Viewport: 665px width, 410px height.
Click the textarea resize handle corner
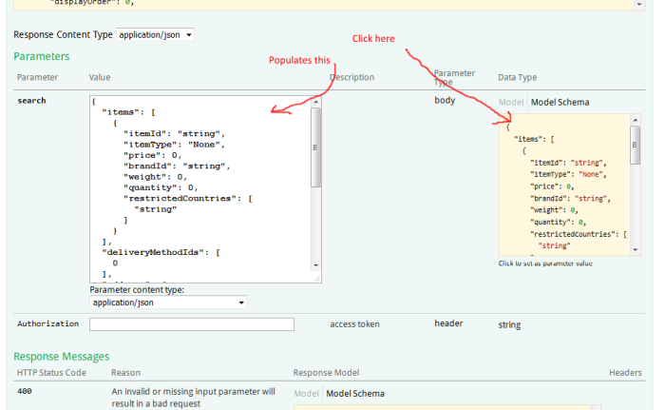point(316,279)
